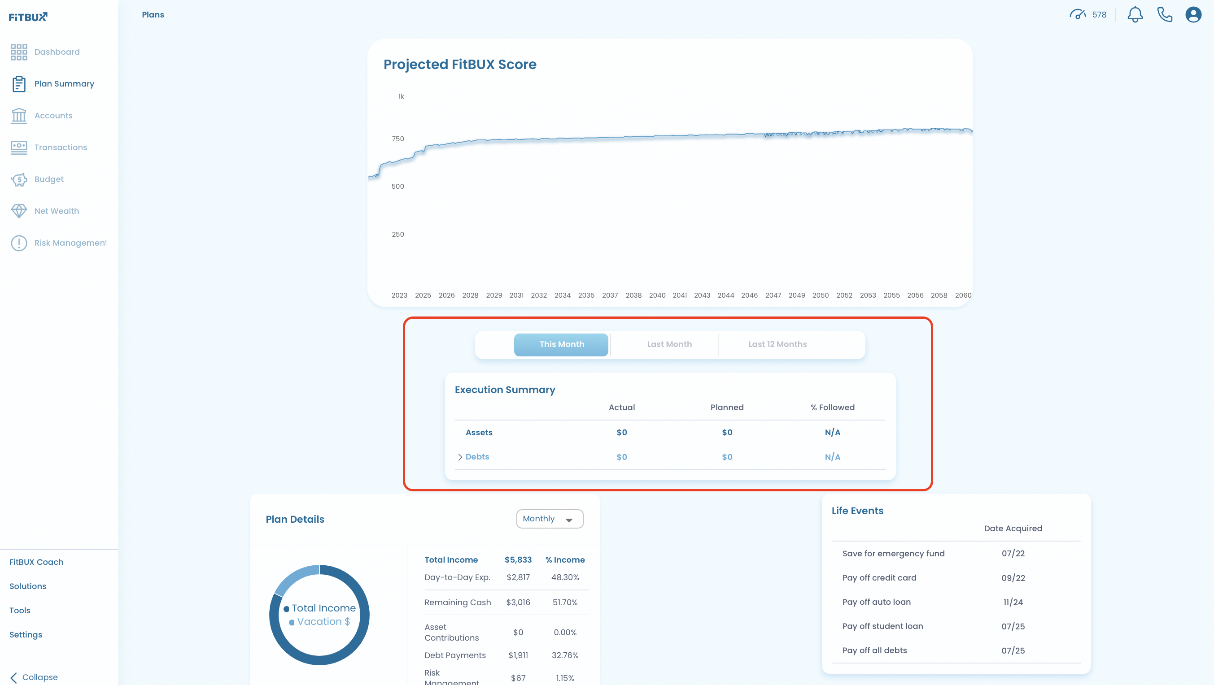Open Settings link
Image resolution: width=1214 pixels, height=685 pixels.
point(26,635)
